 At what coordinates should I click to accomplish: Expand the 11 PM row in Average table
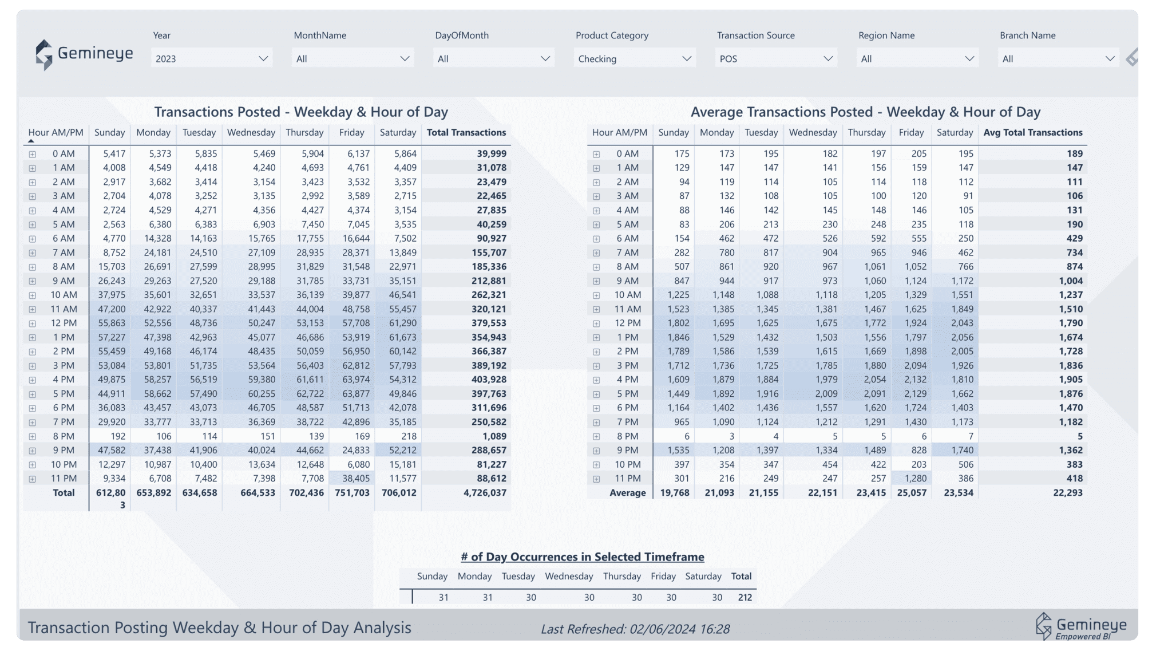[596, 479]
